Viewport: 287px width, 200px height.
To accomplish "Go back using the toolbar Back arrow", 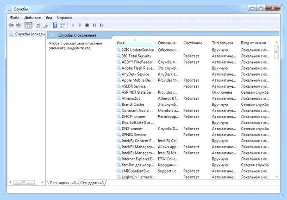I will 11,25.
